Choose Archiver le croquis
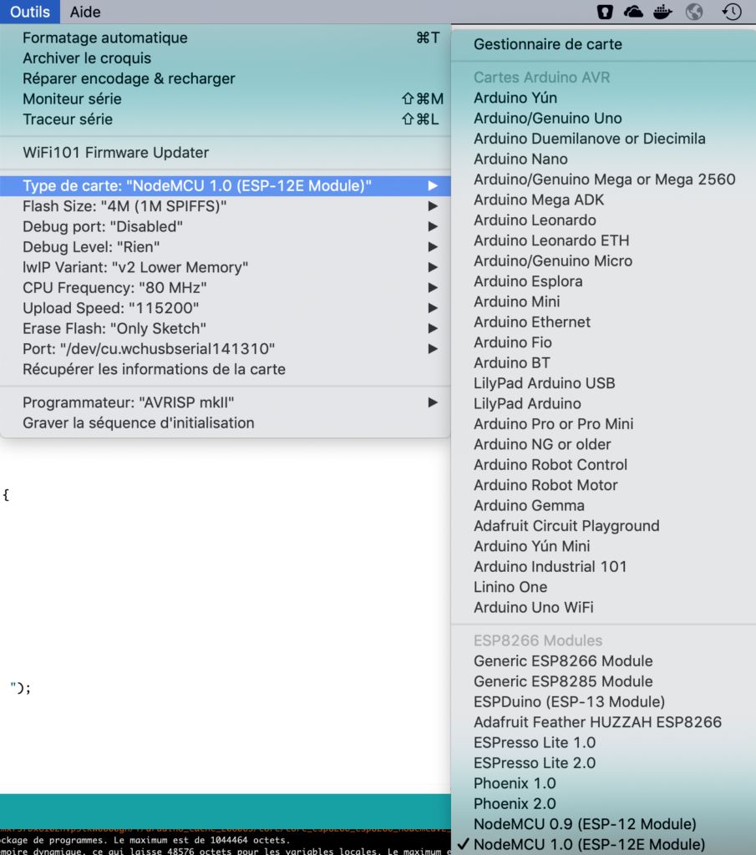Screen dimensions: 756x855 click(226, 58)
